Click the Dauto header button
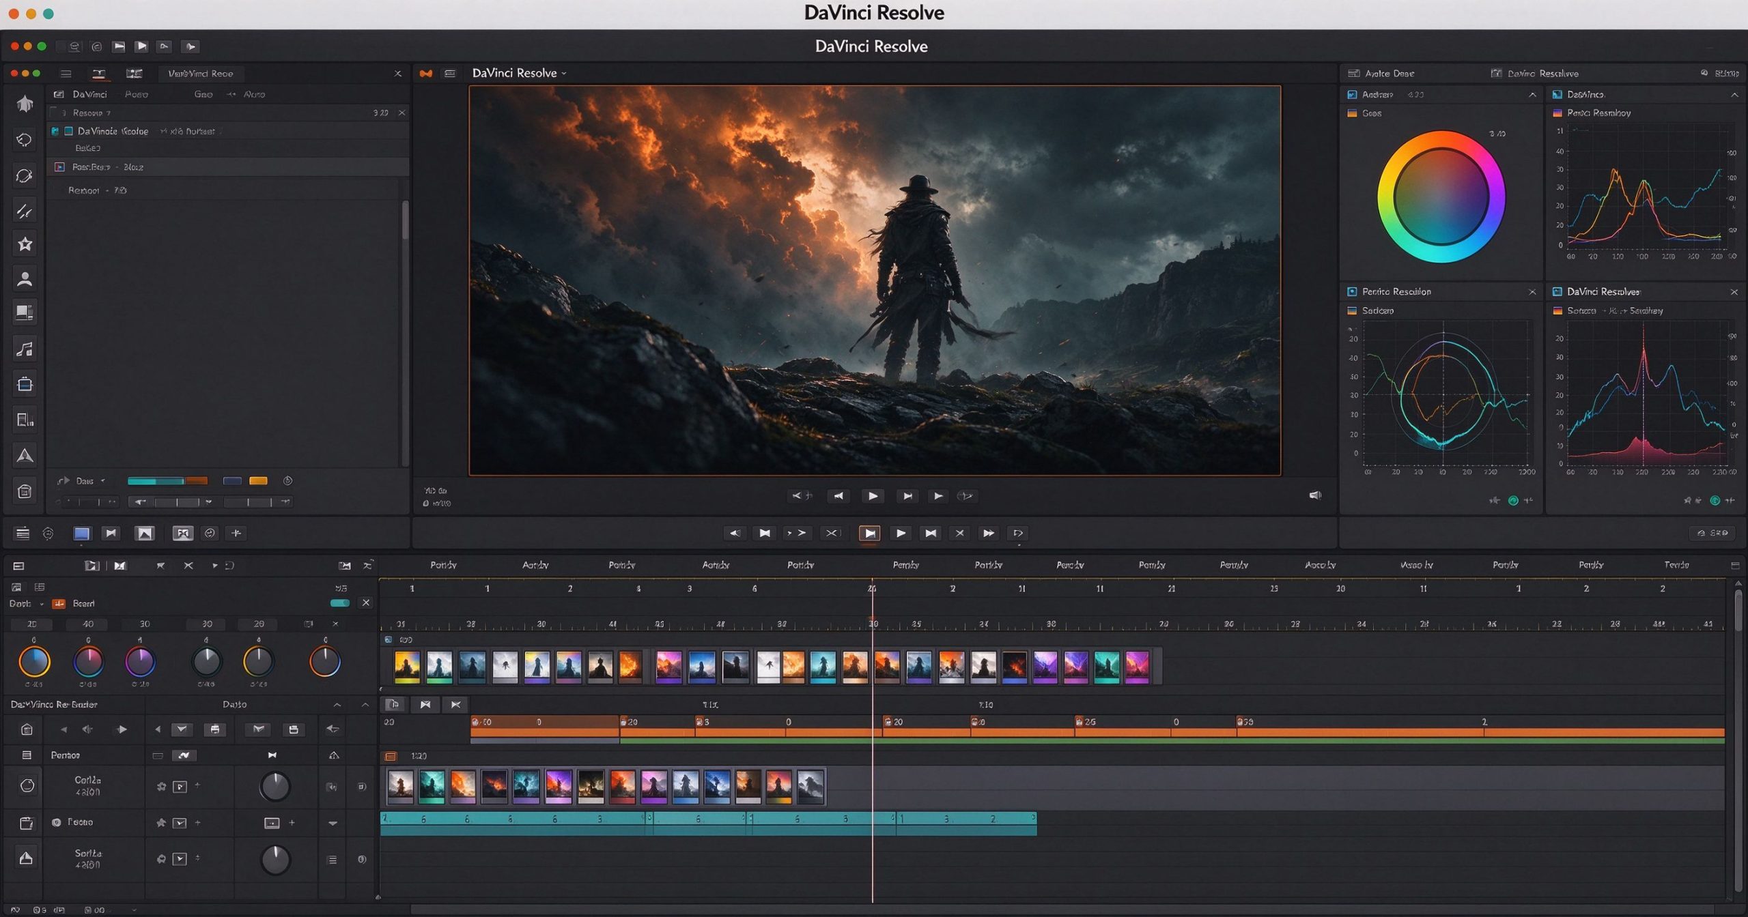The height and width of the screenshot is (917, 1748). pyautogui.click(x=234, y=704)
